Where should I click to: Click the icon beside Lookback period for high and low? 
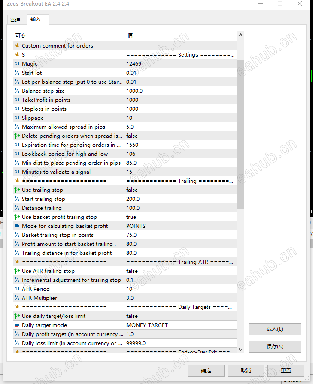click(x=17, y=154)
